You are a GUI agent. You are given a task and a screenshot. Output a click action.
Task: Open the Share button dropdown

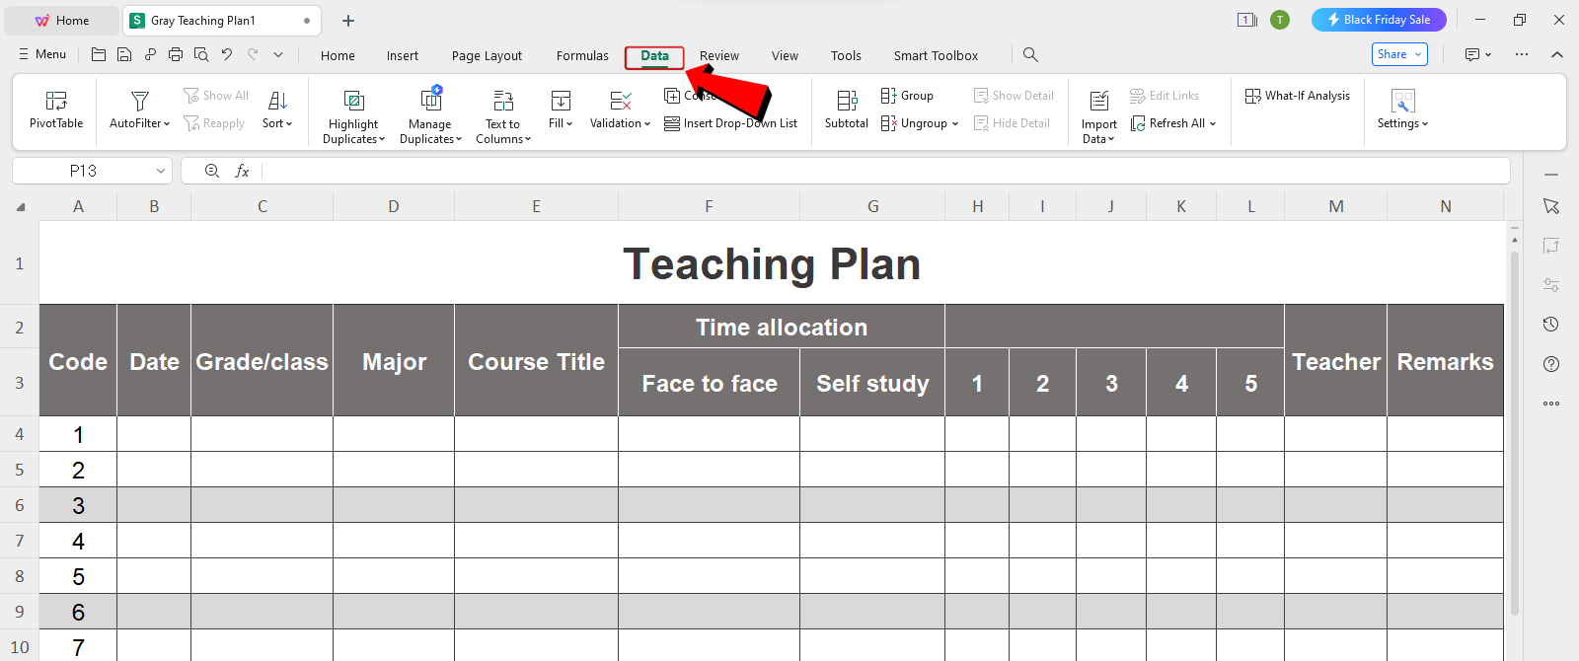[x=1418, y=54]
